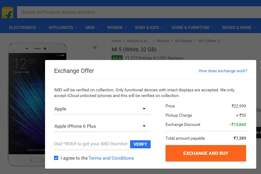Open Terms and Conditions link

click(x=111, y=158)
